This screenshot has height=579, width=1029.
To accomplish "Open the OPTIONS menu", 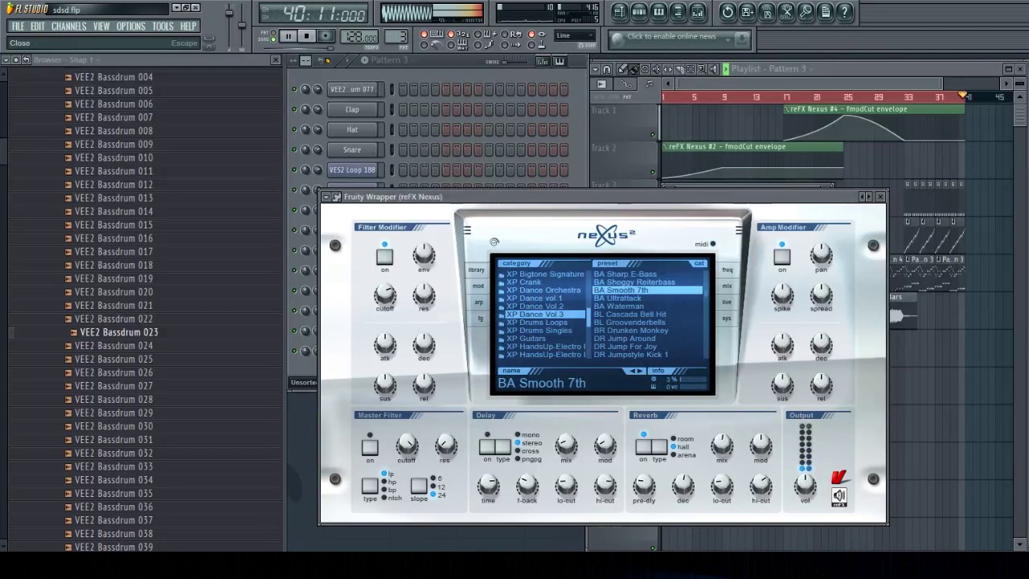I will point(131,26).
